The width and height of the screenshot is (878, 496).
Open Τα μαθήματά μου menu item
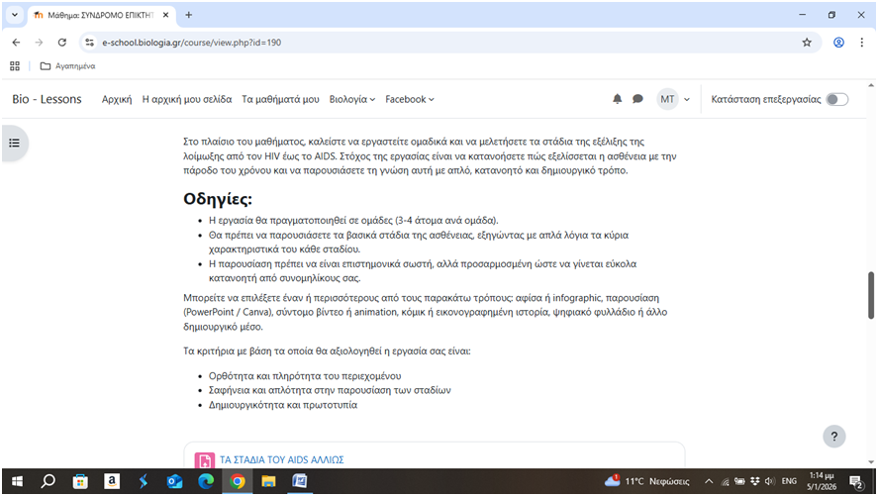pos(280,99)
